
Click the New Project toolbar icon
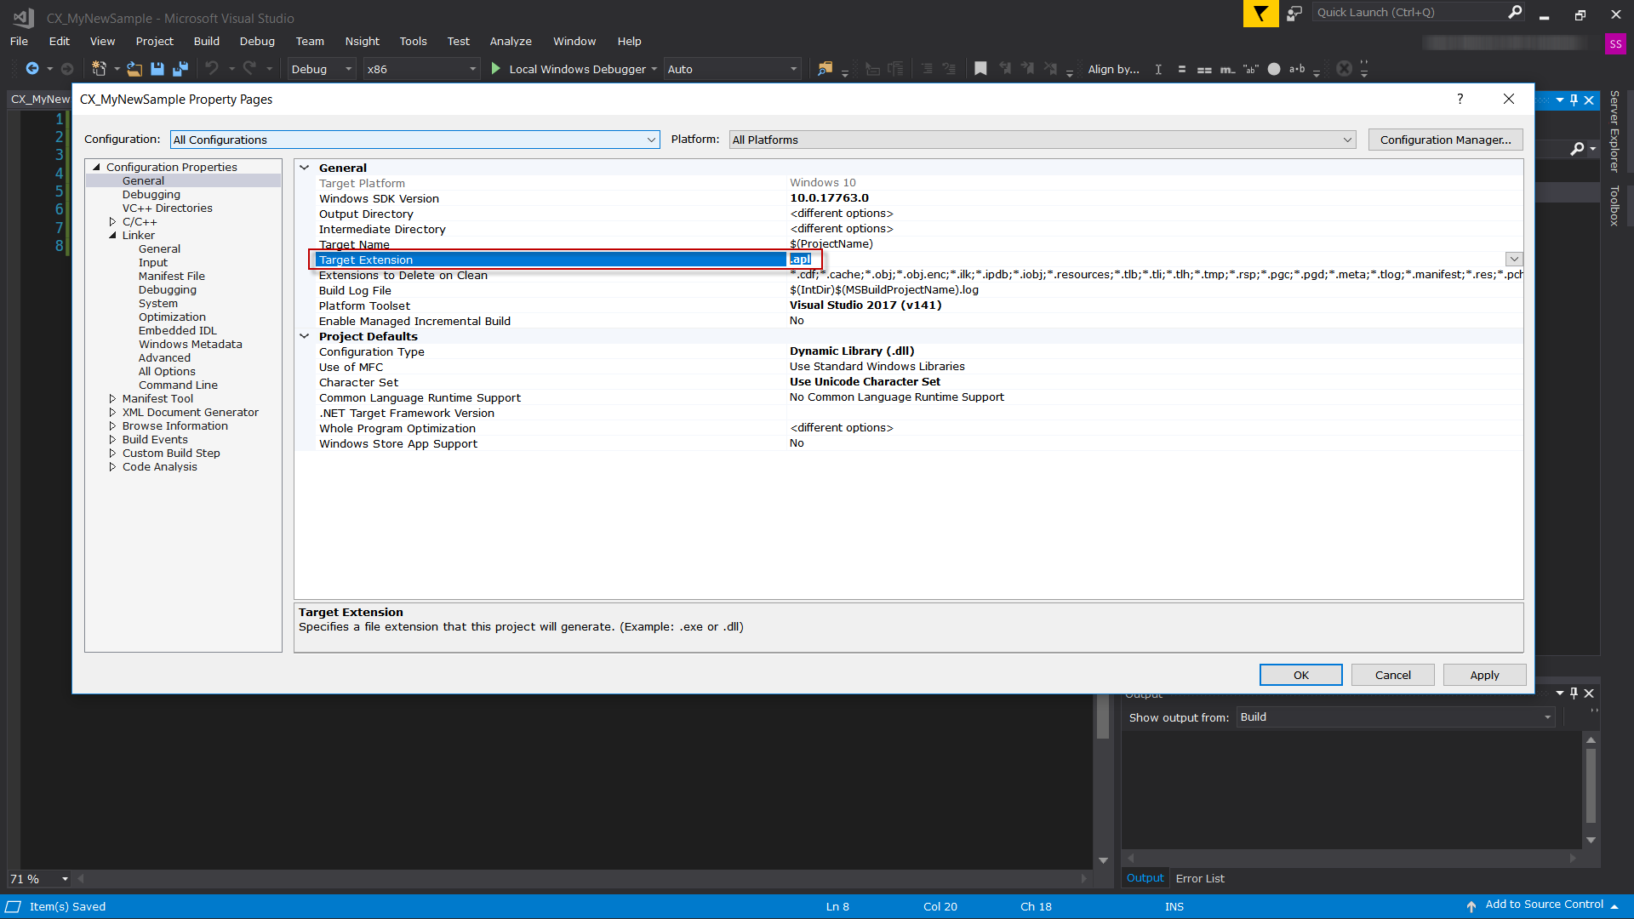click(x=100, y=69)
